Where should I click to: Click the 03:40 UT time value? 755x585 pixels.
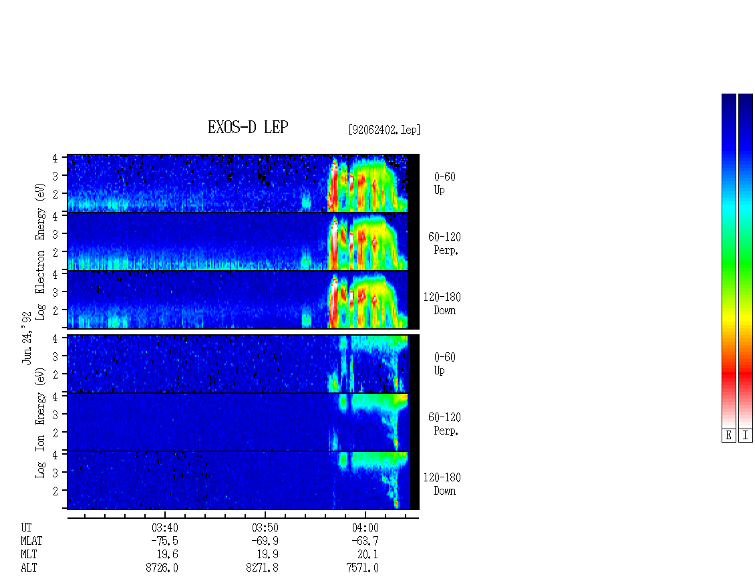[165, 528]
